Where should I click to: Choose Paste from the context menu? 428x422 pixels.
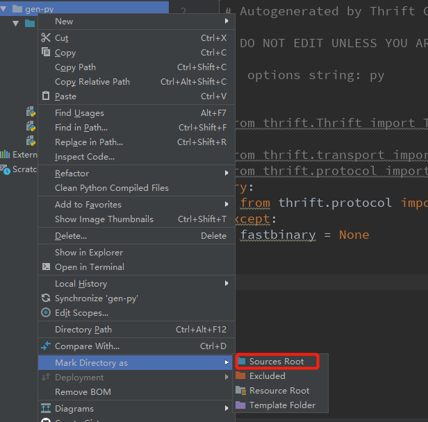136,96
